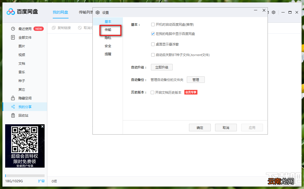304x189 pixels.
Task: Open 全部文件 in the sidebar
Action: coord(25,37)
